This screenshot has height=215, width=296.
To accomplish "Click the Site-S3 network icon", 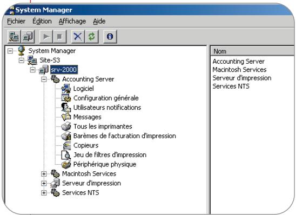I will [32, 60].
